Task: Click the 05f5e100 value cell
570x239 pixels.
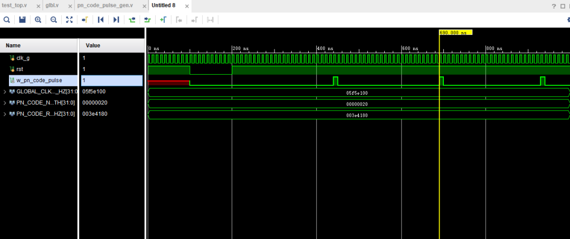Action: tap(112, 92)
